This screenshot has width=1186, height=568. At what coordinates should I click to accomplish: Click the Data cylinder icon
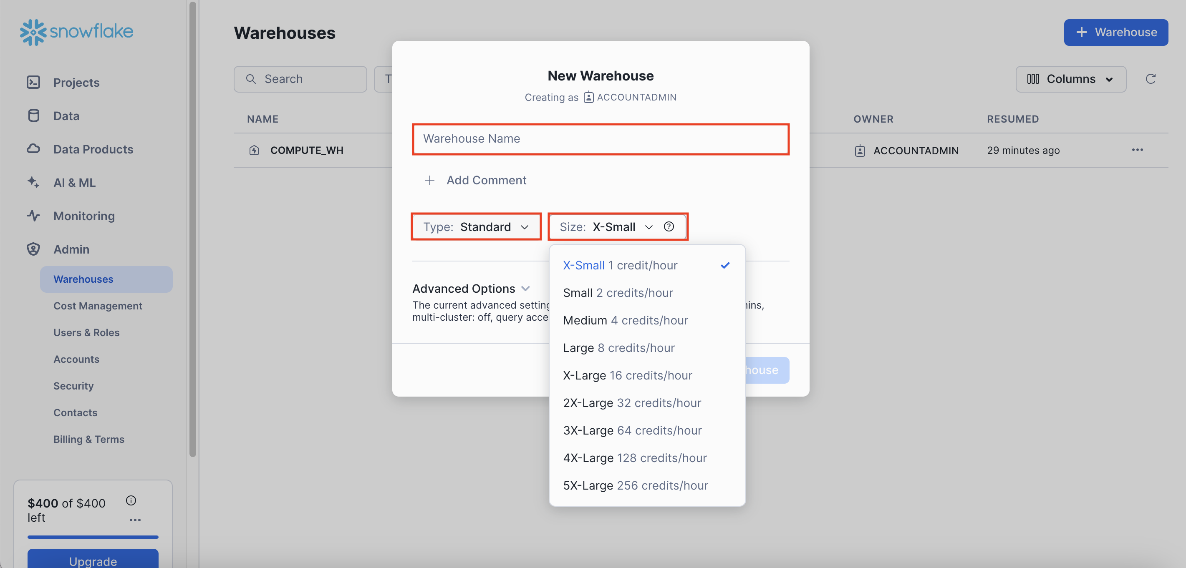tap(33, 116)
